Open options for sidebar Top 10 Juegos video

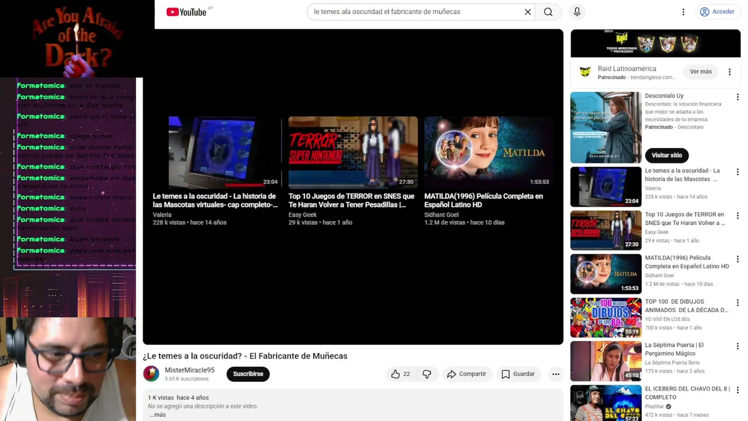click(x=737, y=216)
